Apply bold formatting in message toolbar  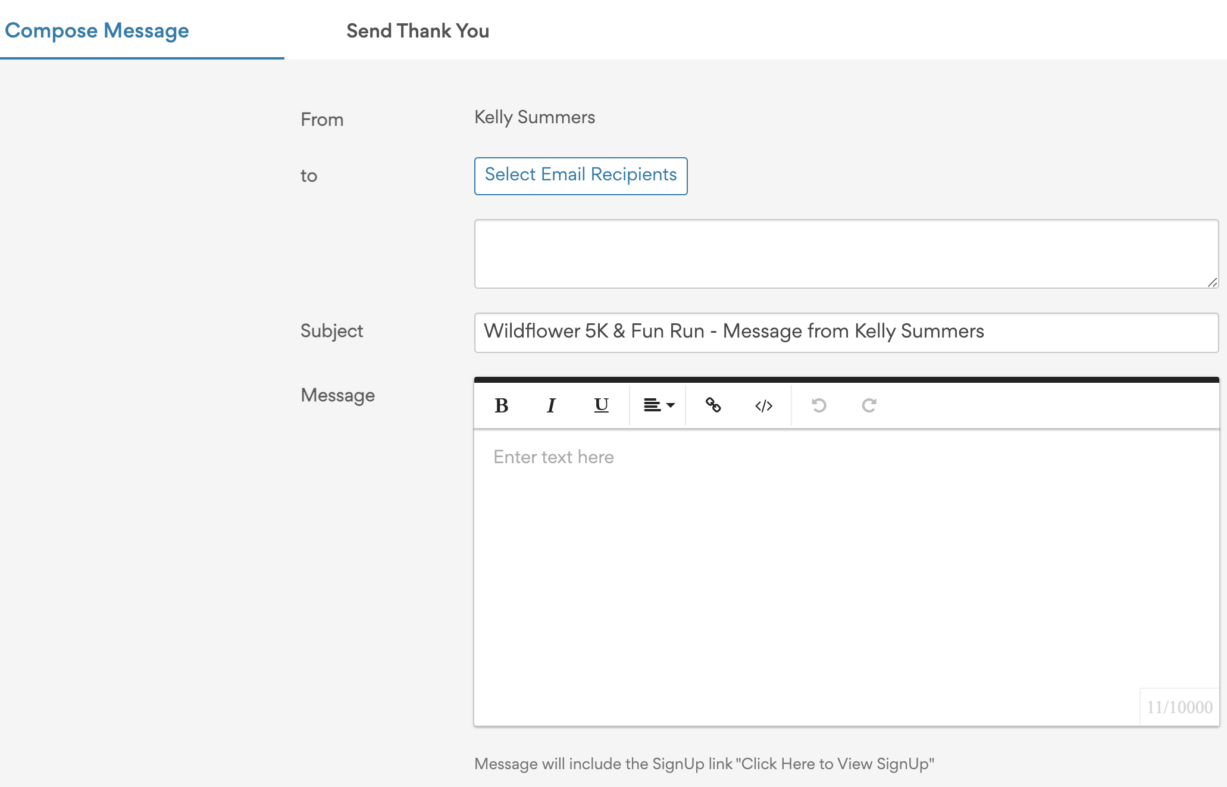(501, 405)
